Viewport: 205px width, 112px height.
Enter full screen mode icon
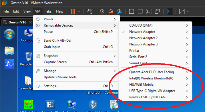tap(149, 11)
